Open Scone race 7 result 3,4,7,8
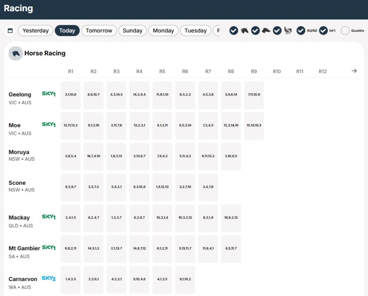Viewport: 368px width, 296px height. 208,187
